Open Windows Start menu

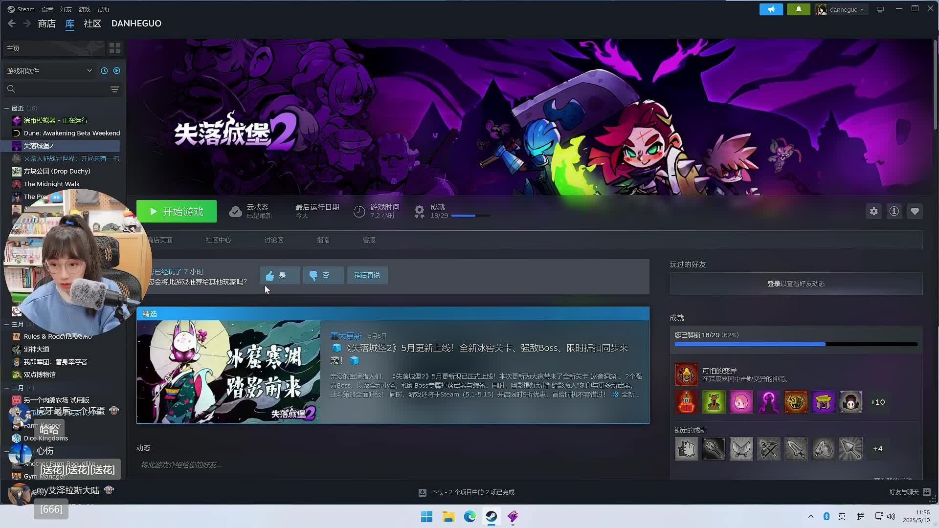[x=426, y=516]
